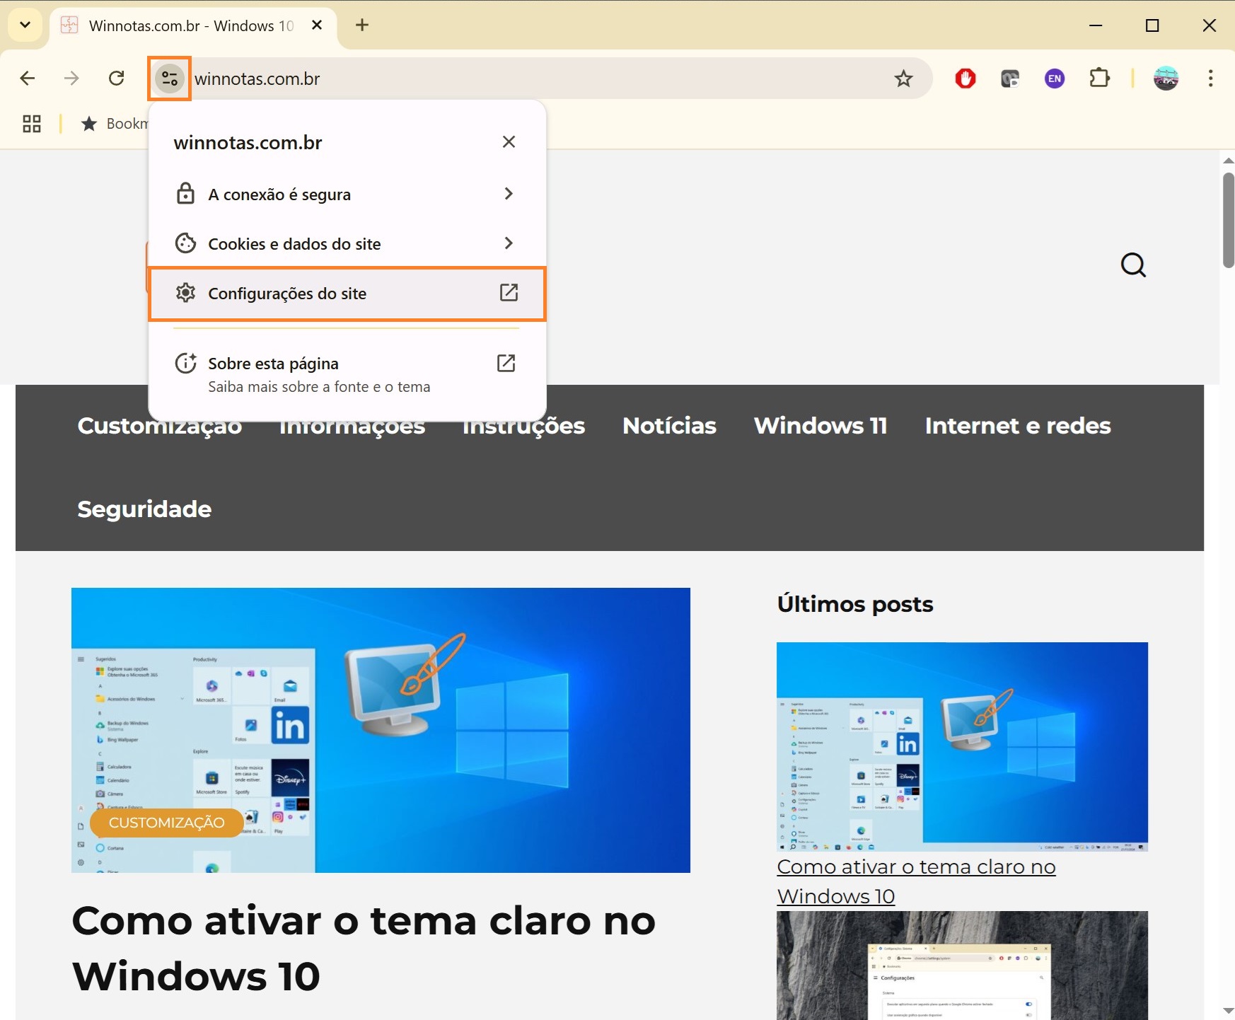
Task: Open the Chrome profile avatar
Action: tap(1166, 79)
